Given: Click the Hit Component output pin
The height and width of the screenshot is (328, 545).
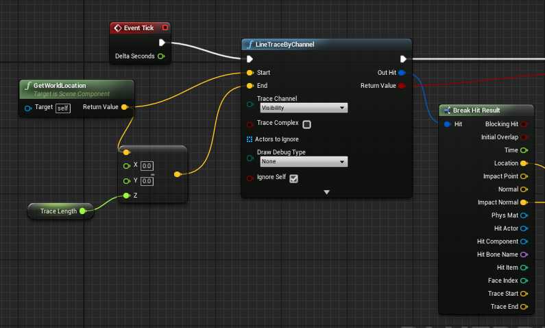Looking at the screenshot, I should coord(524,242).
